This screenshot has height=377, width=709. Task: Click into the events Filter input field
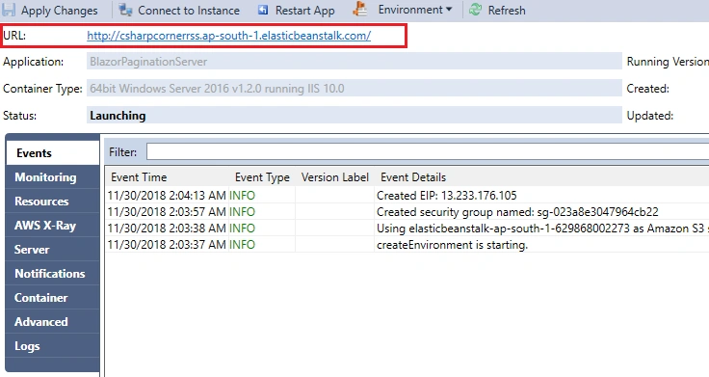pyautogui.click(x=428, y=152)
